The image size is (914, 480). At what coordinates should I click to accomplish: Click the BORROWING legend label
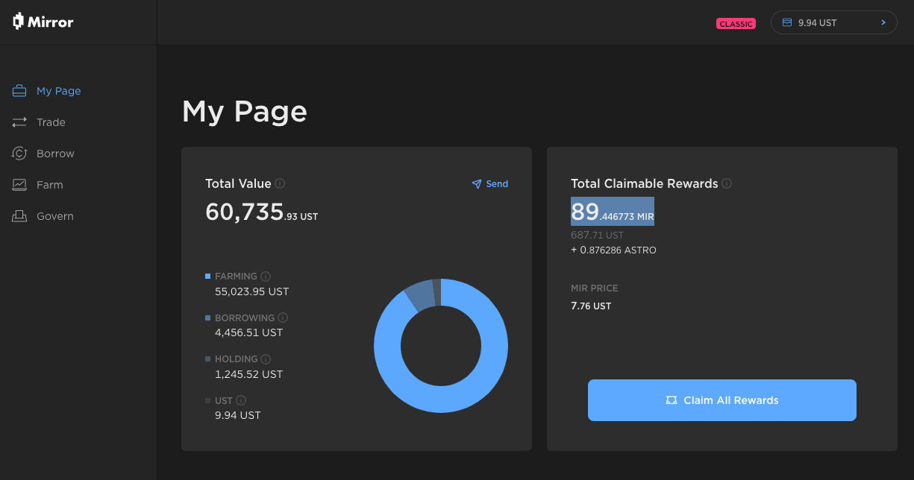coord(245,318)
